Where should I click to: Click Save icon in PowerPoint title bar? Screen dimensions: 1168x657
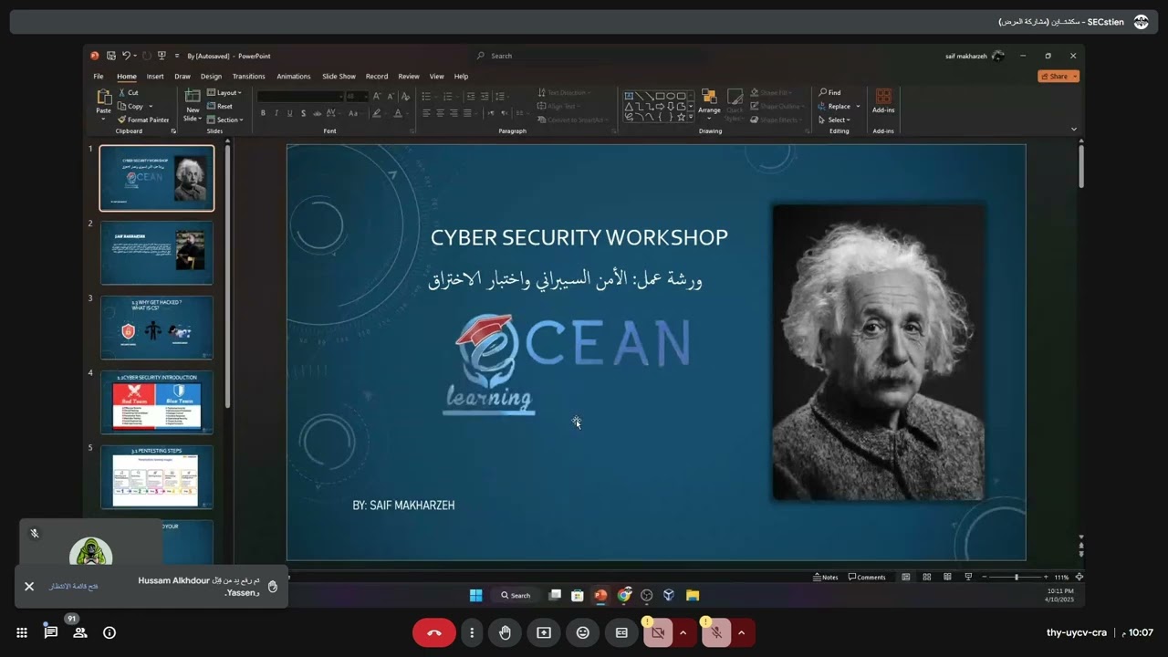click(x=110, y=56)
